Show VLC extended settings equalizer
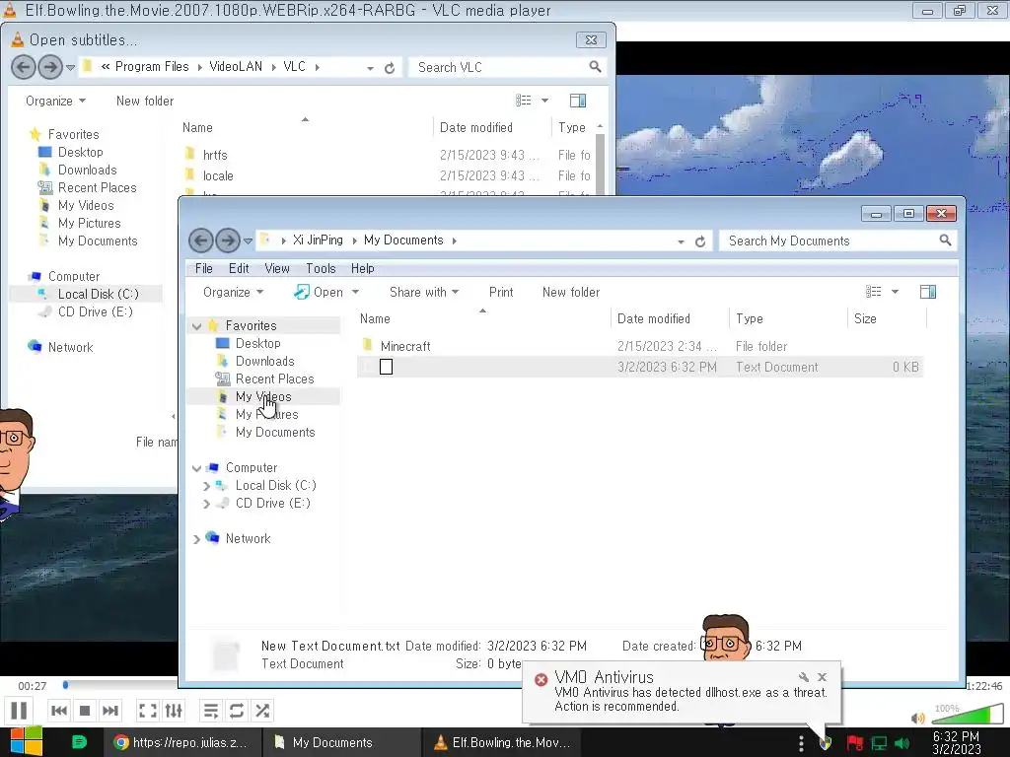The height and width of the screenshot is (757, 1010). pos(174,711)
